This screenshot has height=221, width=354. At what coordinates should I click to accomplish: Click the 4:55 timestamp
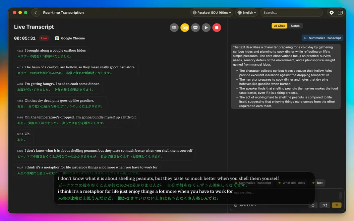pyautogui.click(x=20, y=101)
